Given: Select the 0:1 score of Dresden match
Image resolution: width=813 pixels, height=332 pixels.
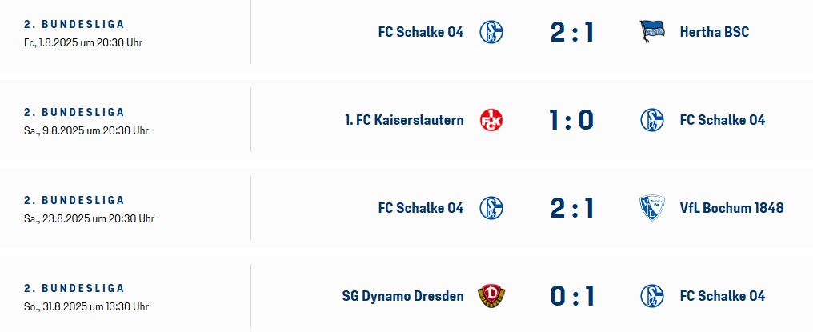Looking at the screenshot, I should [571, 297].
